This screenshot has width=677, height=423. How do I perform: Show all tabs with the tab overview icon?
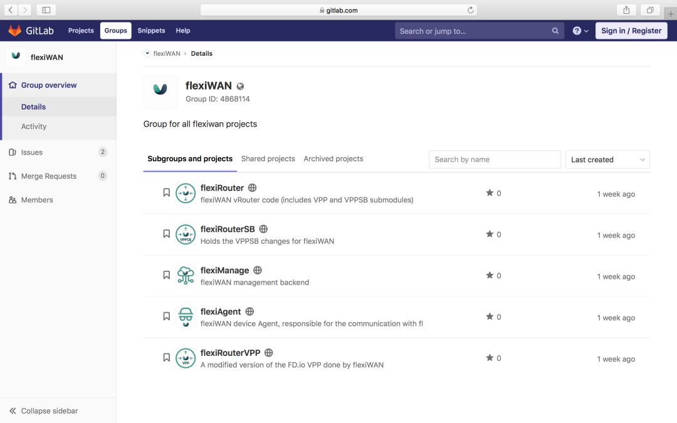[x=650, y=10]
